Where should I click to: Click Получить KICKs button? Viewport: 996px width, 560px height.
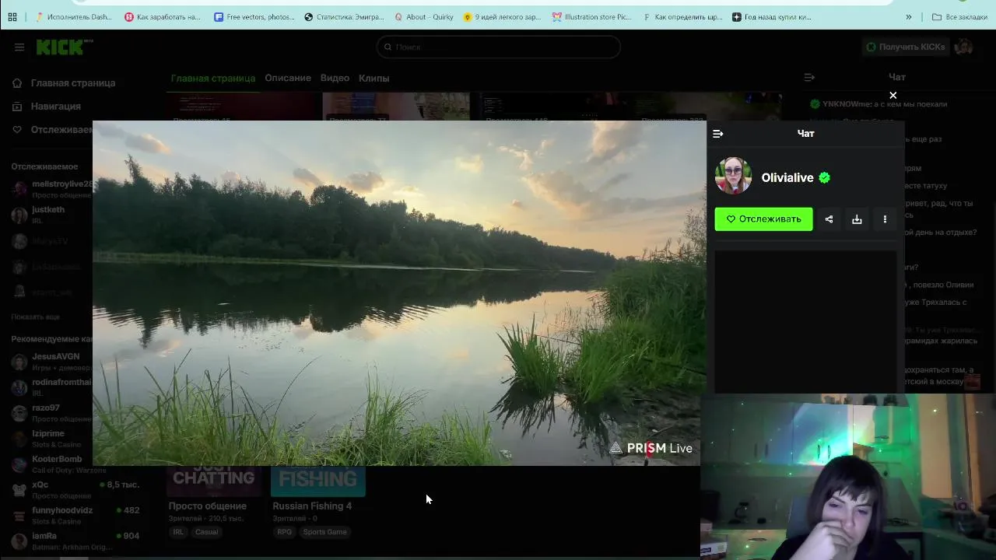[x=906, y=47]
